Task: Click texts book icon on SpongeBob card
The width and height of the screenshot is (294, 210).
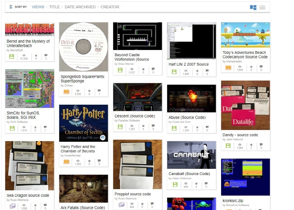Action: click(66, 92)
